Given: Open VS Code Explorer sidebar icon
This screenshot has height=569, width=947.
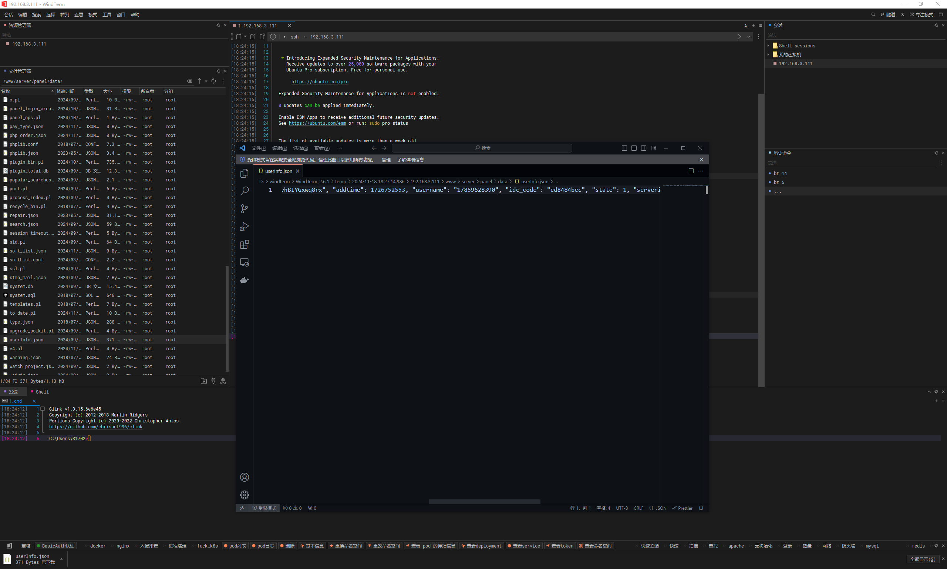Looking at the screenshot, I should pyautogui.click(x=245, y=173).
